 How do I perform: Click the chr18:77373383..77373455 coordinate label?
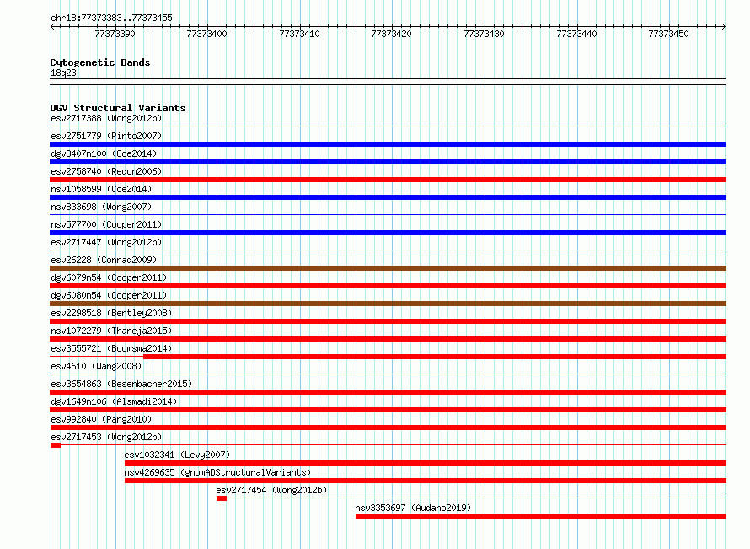[111, 19]
